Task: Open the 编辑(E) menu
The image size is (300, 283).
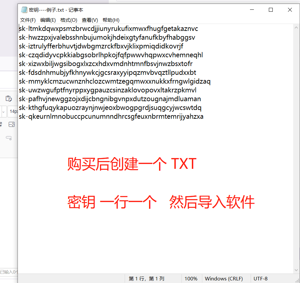Action: click(48, 20)
